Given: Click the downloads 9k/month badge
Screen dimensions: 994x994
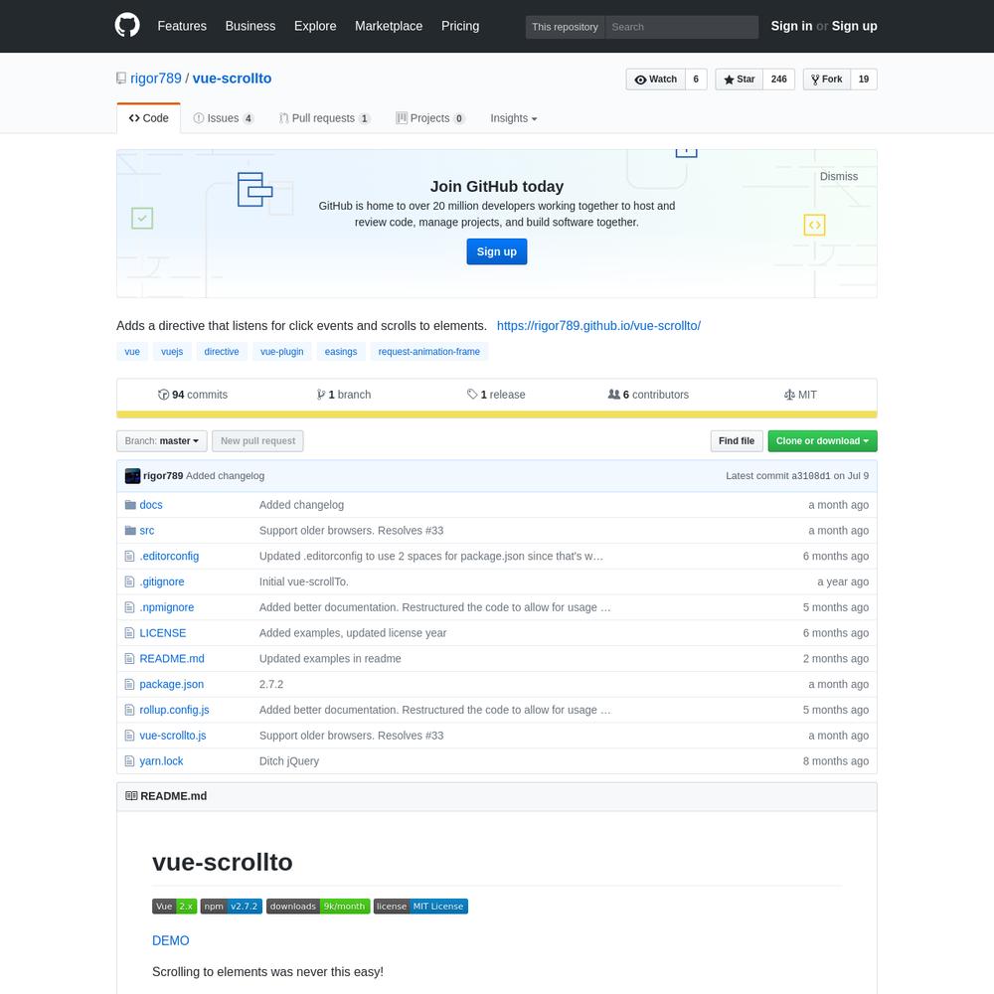Looking at the screenshot, I should pos(318,907).
